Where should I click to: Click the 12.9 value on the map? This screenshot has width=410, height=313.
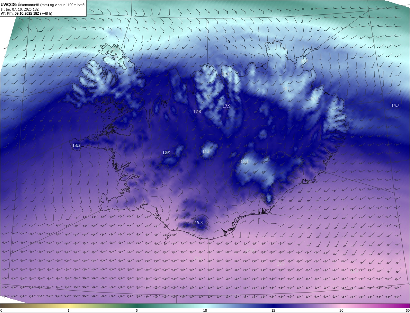(166, 153)
